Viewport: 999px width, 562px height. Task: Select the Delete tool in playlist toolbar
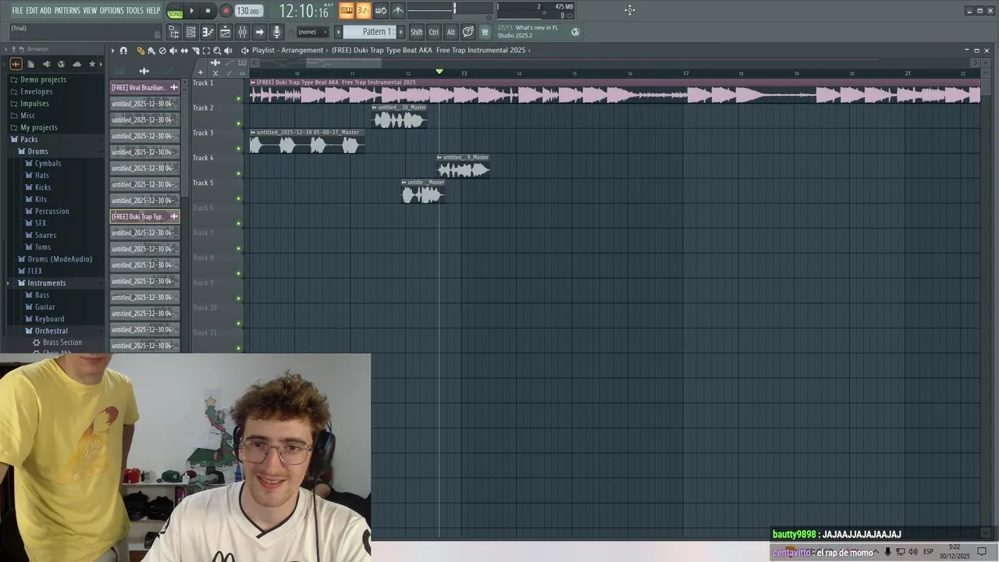pos(162,51)
